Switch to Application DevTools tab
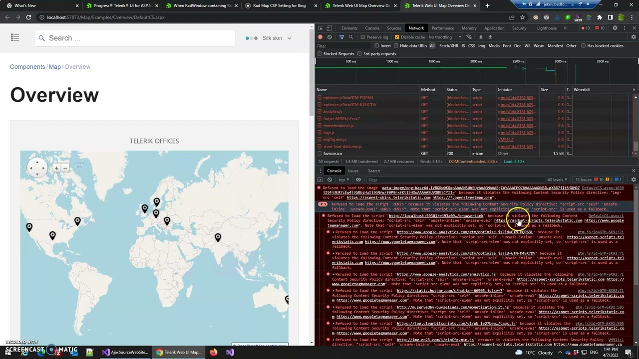This screenshot has width=639, height=359. [x=494, y=28]
